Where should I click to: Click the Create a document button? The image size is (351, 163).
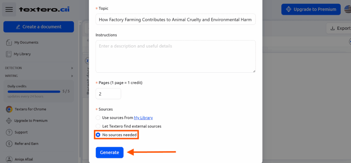(38, 27)
